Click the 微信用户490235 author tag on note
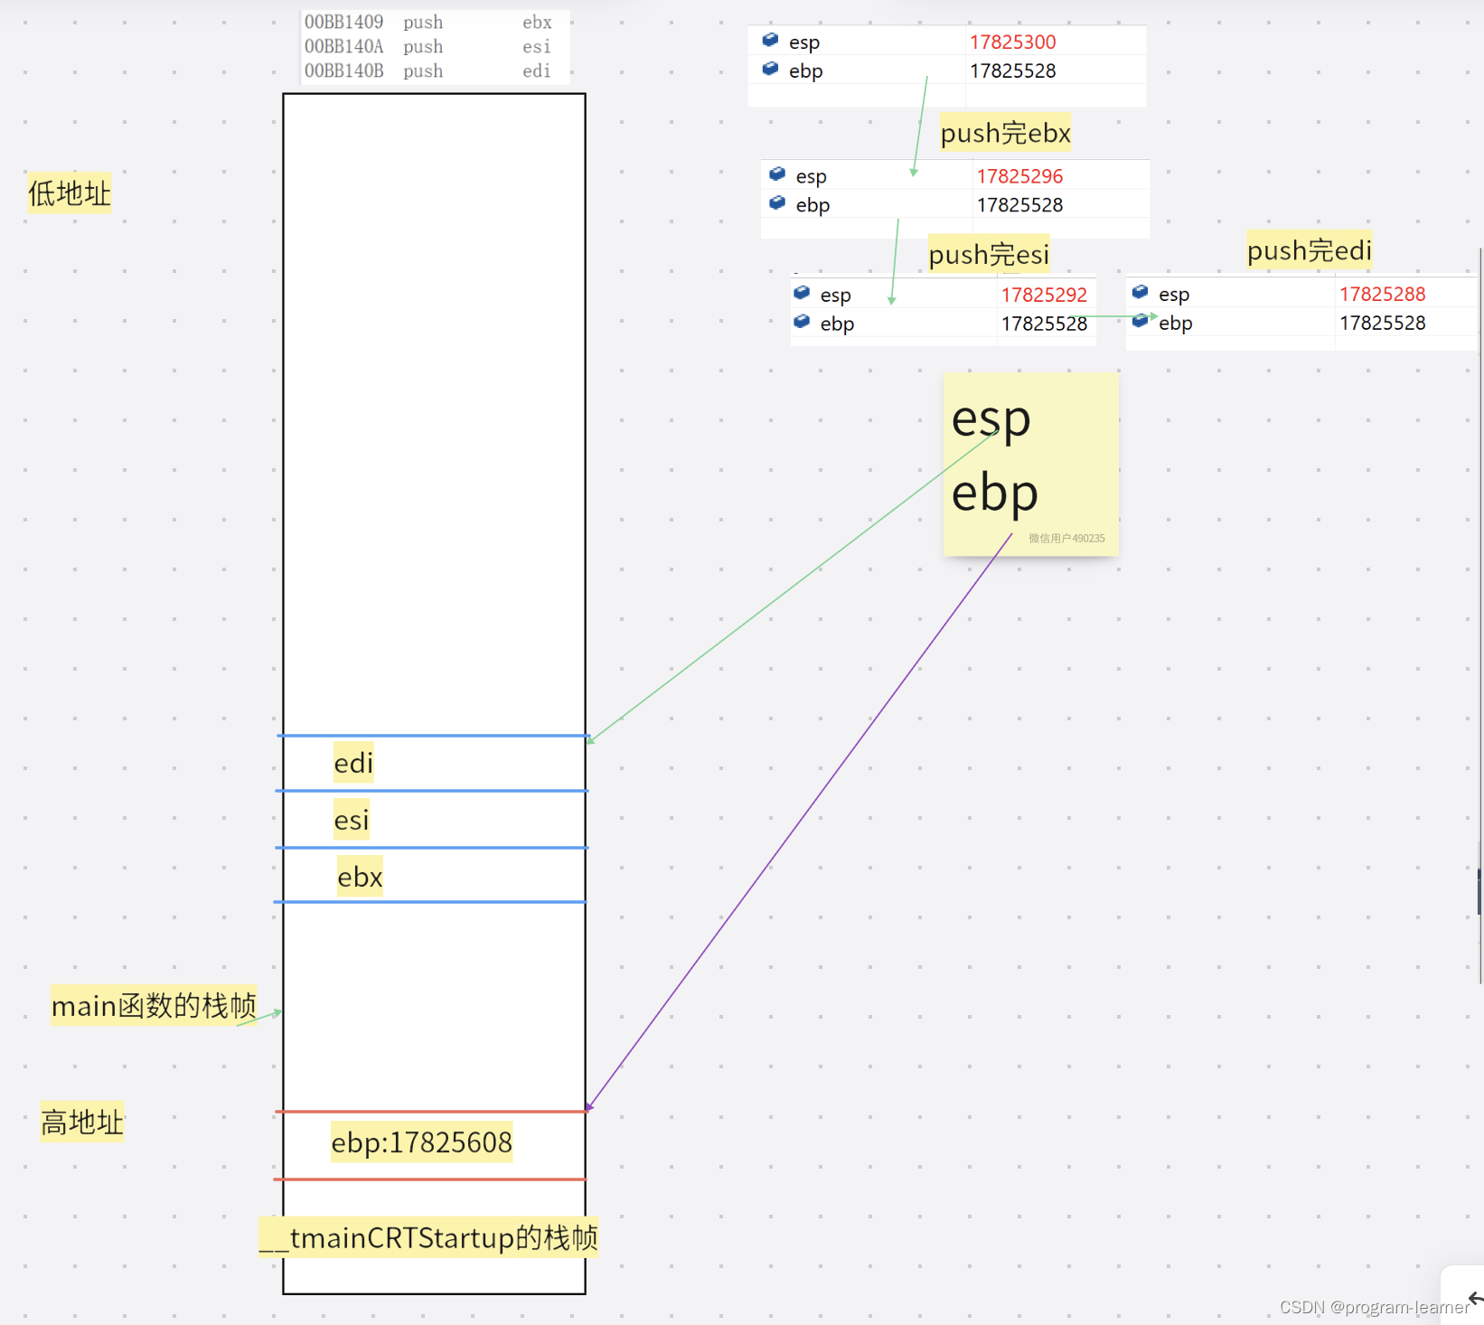1484x1325 pixels. pos(1066,538)
